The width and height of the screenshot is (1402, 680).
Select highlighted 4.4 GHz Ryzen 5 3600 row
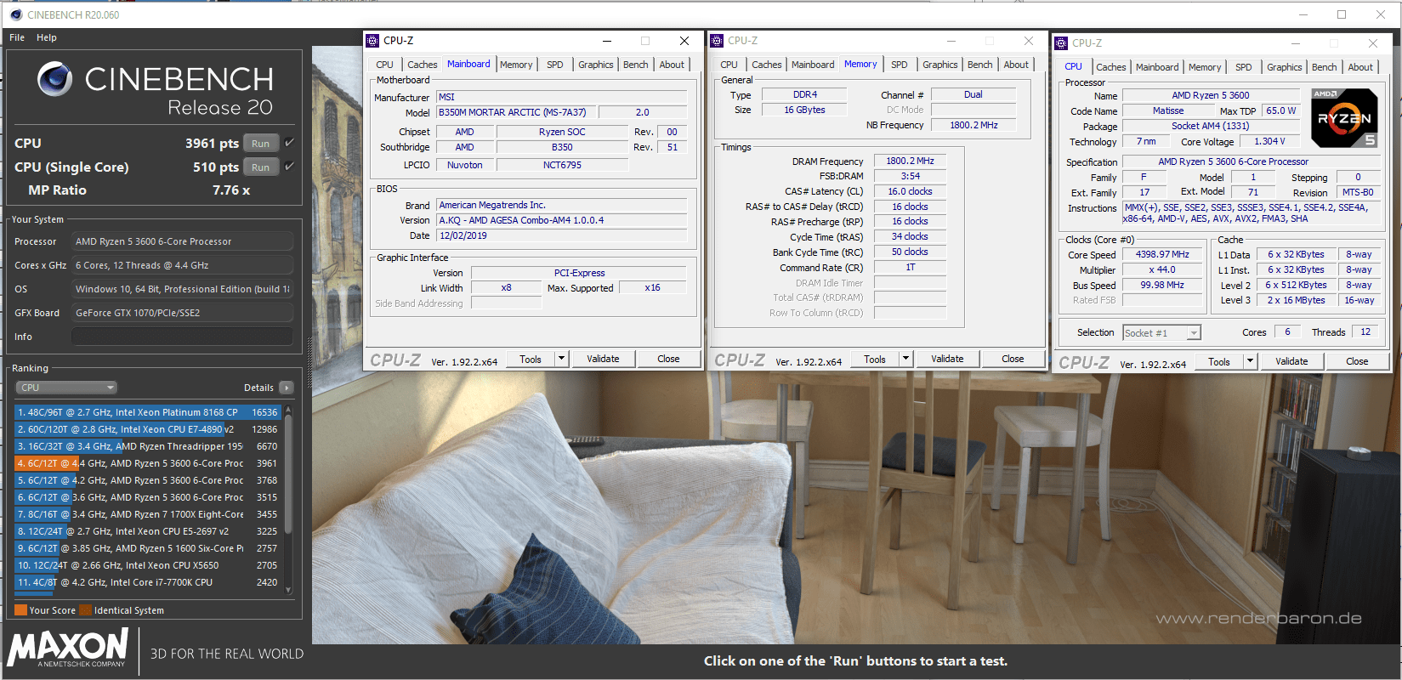[x=147, y=463]
